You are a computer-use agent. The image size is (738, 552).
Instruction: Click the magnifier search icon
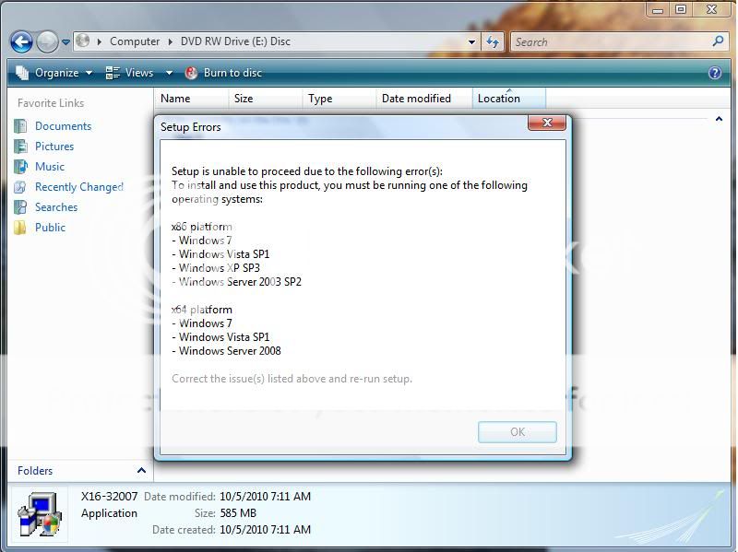click(718, 41)
